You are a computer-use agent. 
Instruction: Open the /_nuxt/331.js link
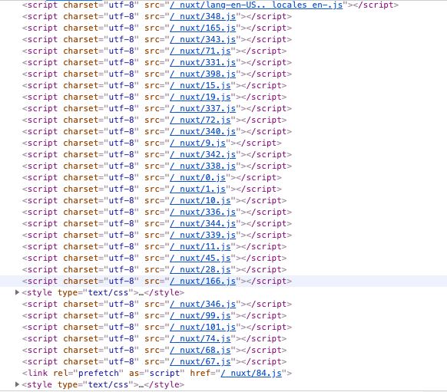[x=203, y=63]
